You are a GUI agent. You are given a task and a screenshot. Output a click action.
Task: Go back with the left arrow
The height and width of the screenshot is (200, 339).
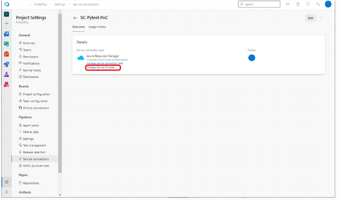[x=75, y=18]
